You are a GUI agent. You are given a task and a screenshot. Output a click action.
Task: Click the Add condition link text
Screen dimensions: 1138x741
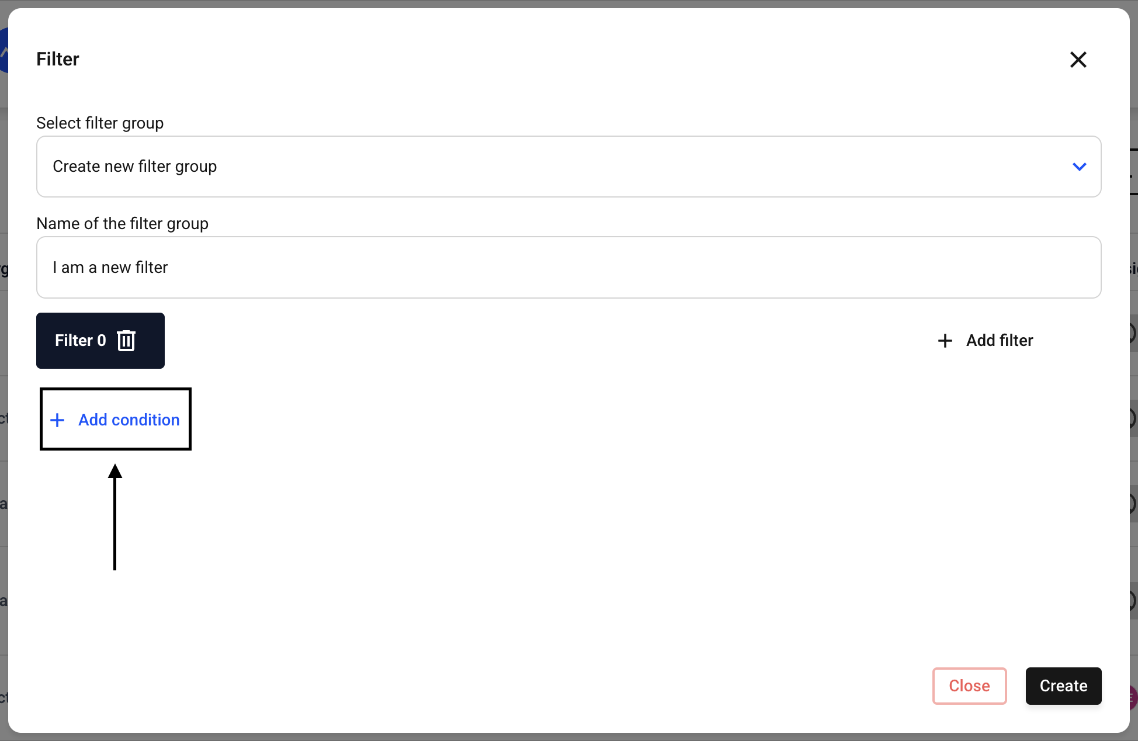coord(129,420)
